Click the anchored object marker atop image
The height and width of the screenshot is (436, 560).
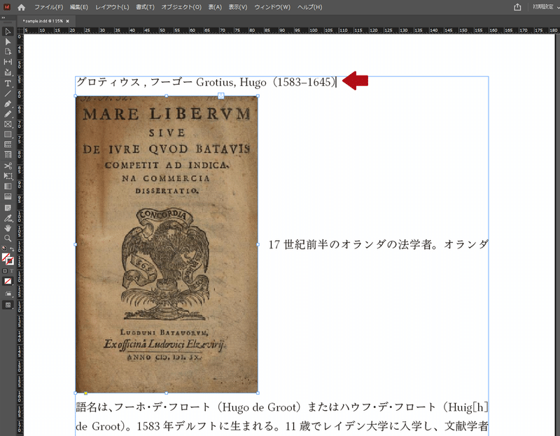(221, 96)
